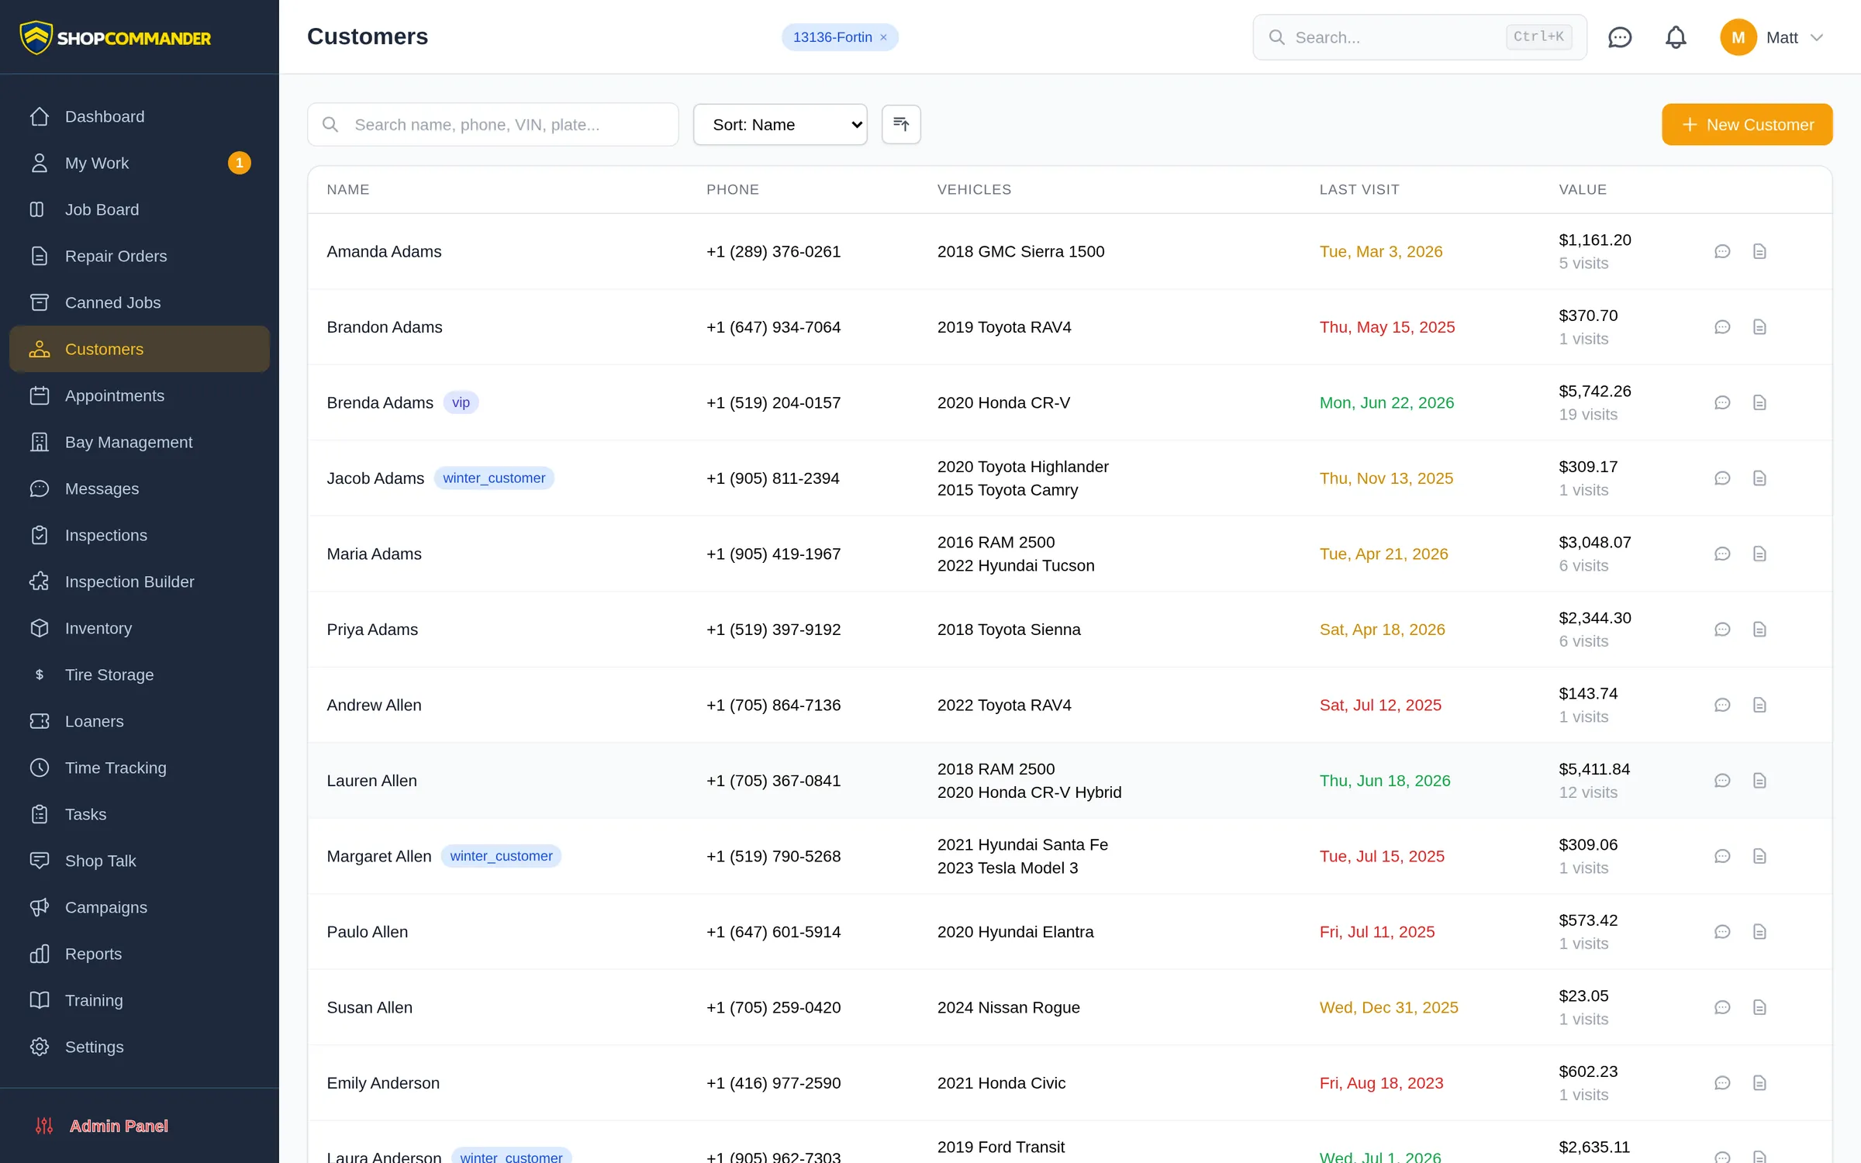
Task: Open customer Lauren Allen
Action: click(x=372, y=781)
